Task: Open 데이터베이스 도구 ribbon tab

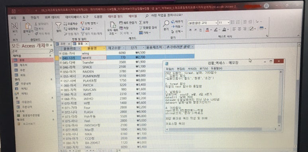Action: pyautogui.click(x=77, y=17)
